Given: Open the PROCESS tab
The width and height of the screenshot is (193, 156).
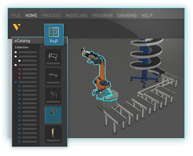Looking at the screenshot, I should (x=52, y=15).
